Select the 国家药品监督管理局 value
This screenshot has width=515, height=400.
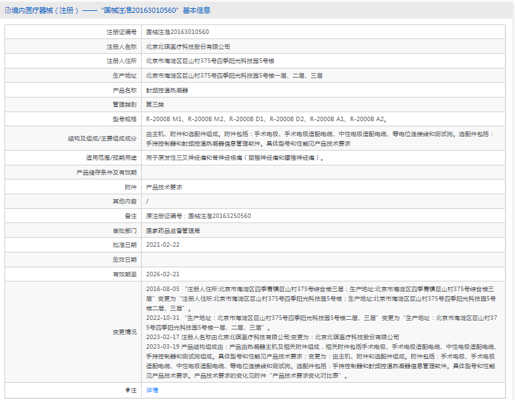[x=173, y=231]
